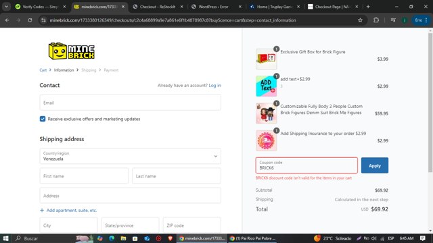Viewport: 433px width, 243px height.
Task: Click the browser address bar URL
Action: click(x=173, y=20)
